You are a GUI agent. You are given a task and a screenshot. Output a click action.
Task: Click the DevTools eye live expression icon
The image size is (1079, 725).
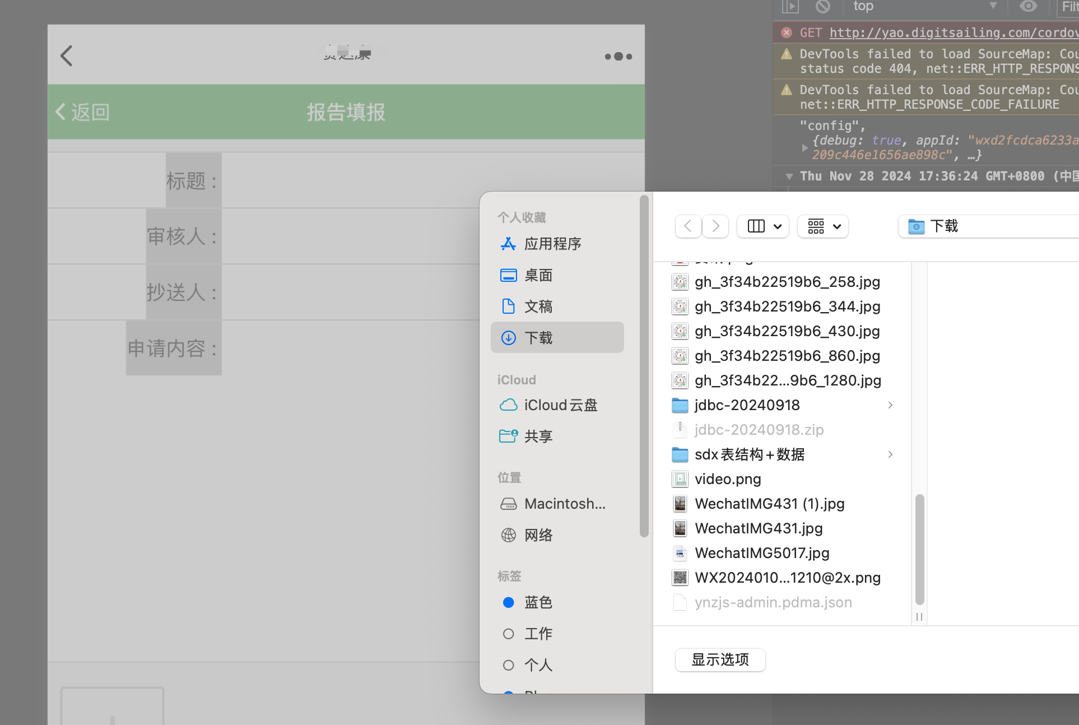[x=1028, y=7]
